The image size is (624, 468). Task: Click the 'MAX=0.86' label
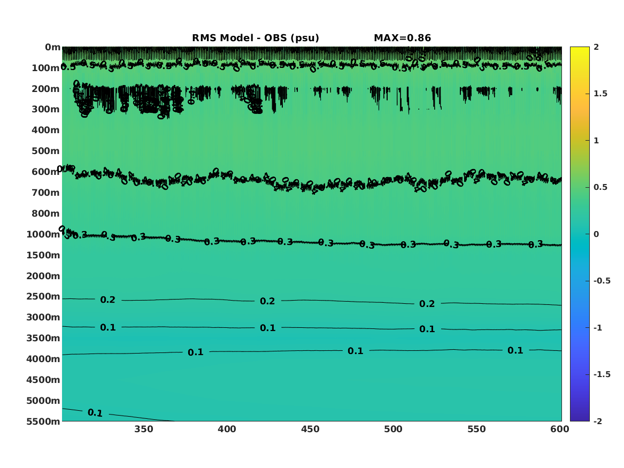point(402,38)
